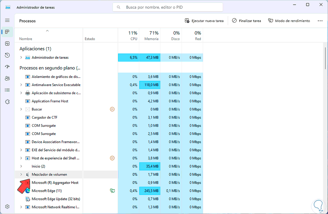328x214 pixels.
Task: Click the vertical scrollbar thumb
Action: coord(325,58)
